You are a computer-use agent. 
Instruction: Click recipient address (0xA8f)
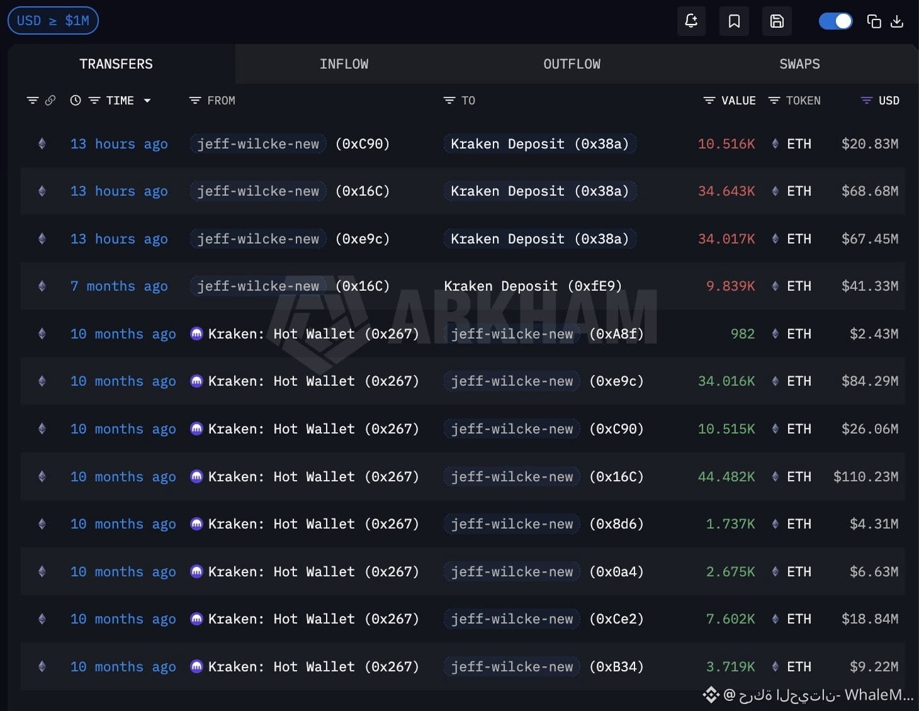coord(616,333)
